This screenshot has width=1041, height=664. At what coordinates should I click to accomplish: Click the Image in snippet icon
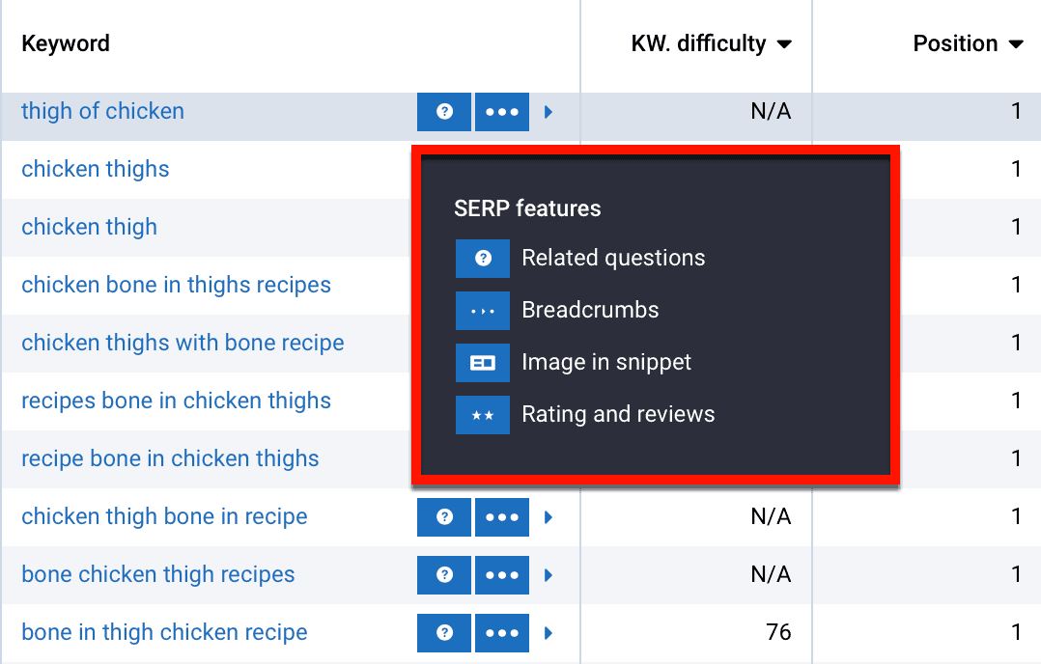[x=482, y=362]
